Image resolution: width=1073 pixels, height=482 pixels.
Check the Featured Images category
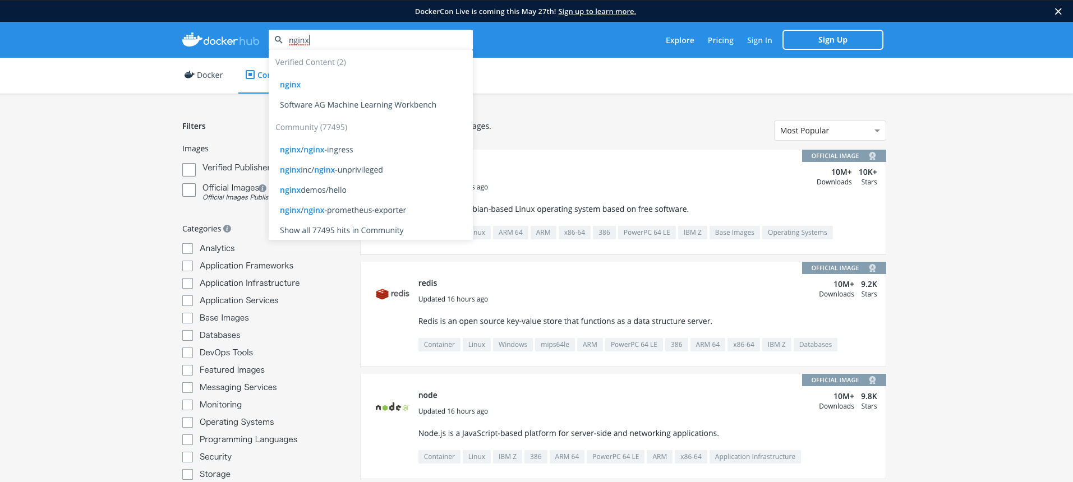[187, 370]
